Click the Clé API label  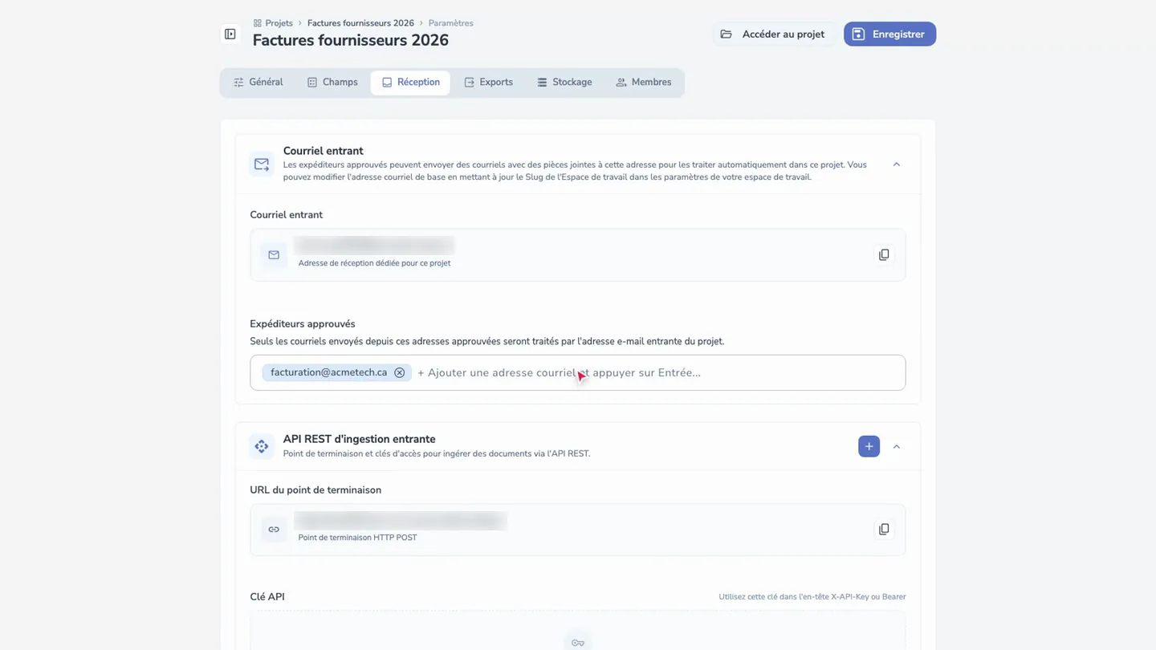267,597
